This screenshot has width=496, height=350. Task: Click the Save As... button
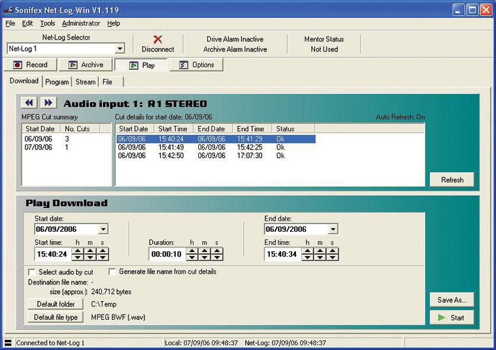[452, 300]
